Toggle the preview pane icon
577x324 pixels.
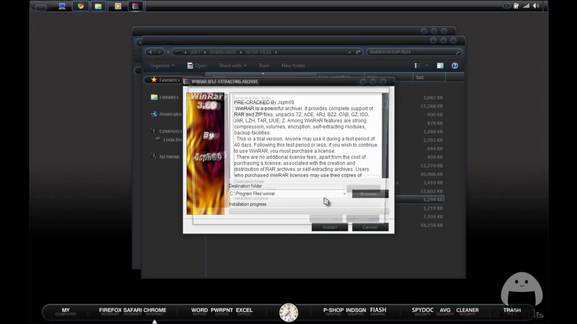click(x=440, y=66)
